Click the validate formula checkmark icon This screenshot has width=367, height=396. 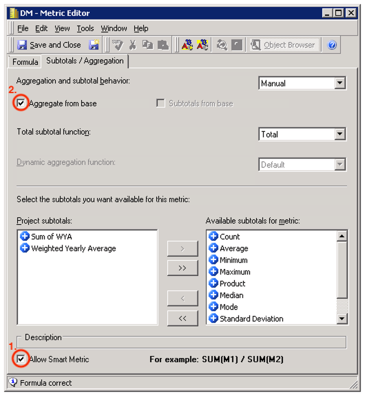[x=118, y=45]
